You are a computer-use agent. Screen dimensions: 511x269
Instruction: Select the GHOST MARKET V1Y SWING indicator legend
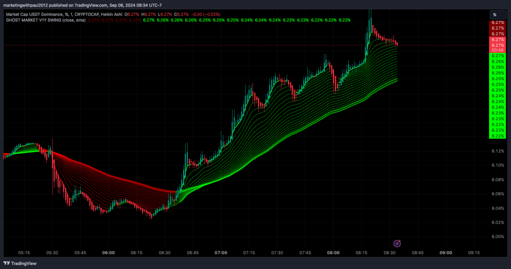coord(45,20)
